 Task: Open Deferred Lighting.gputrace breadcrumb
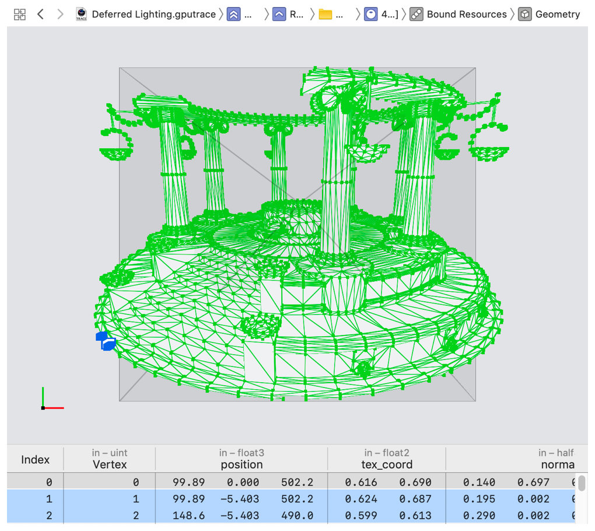pos(153,15)
